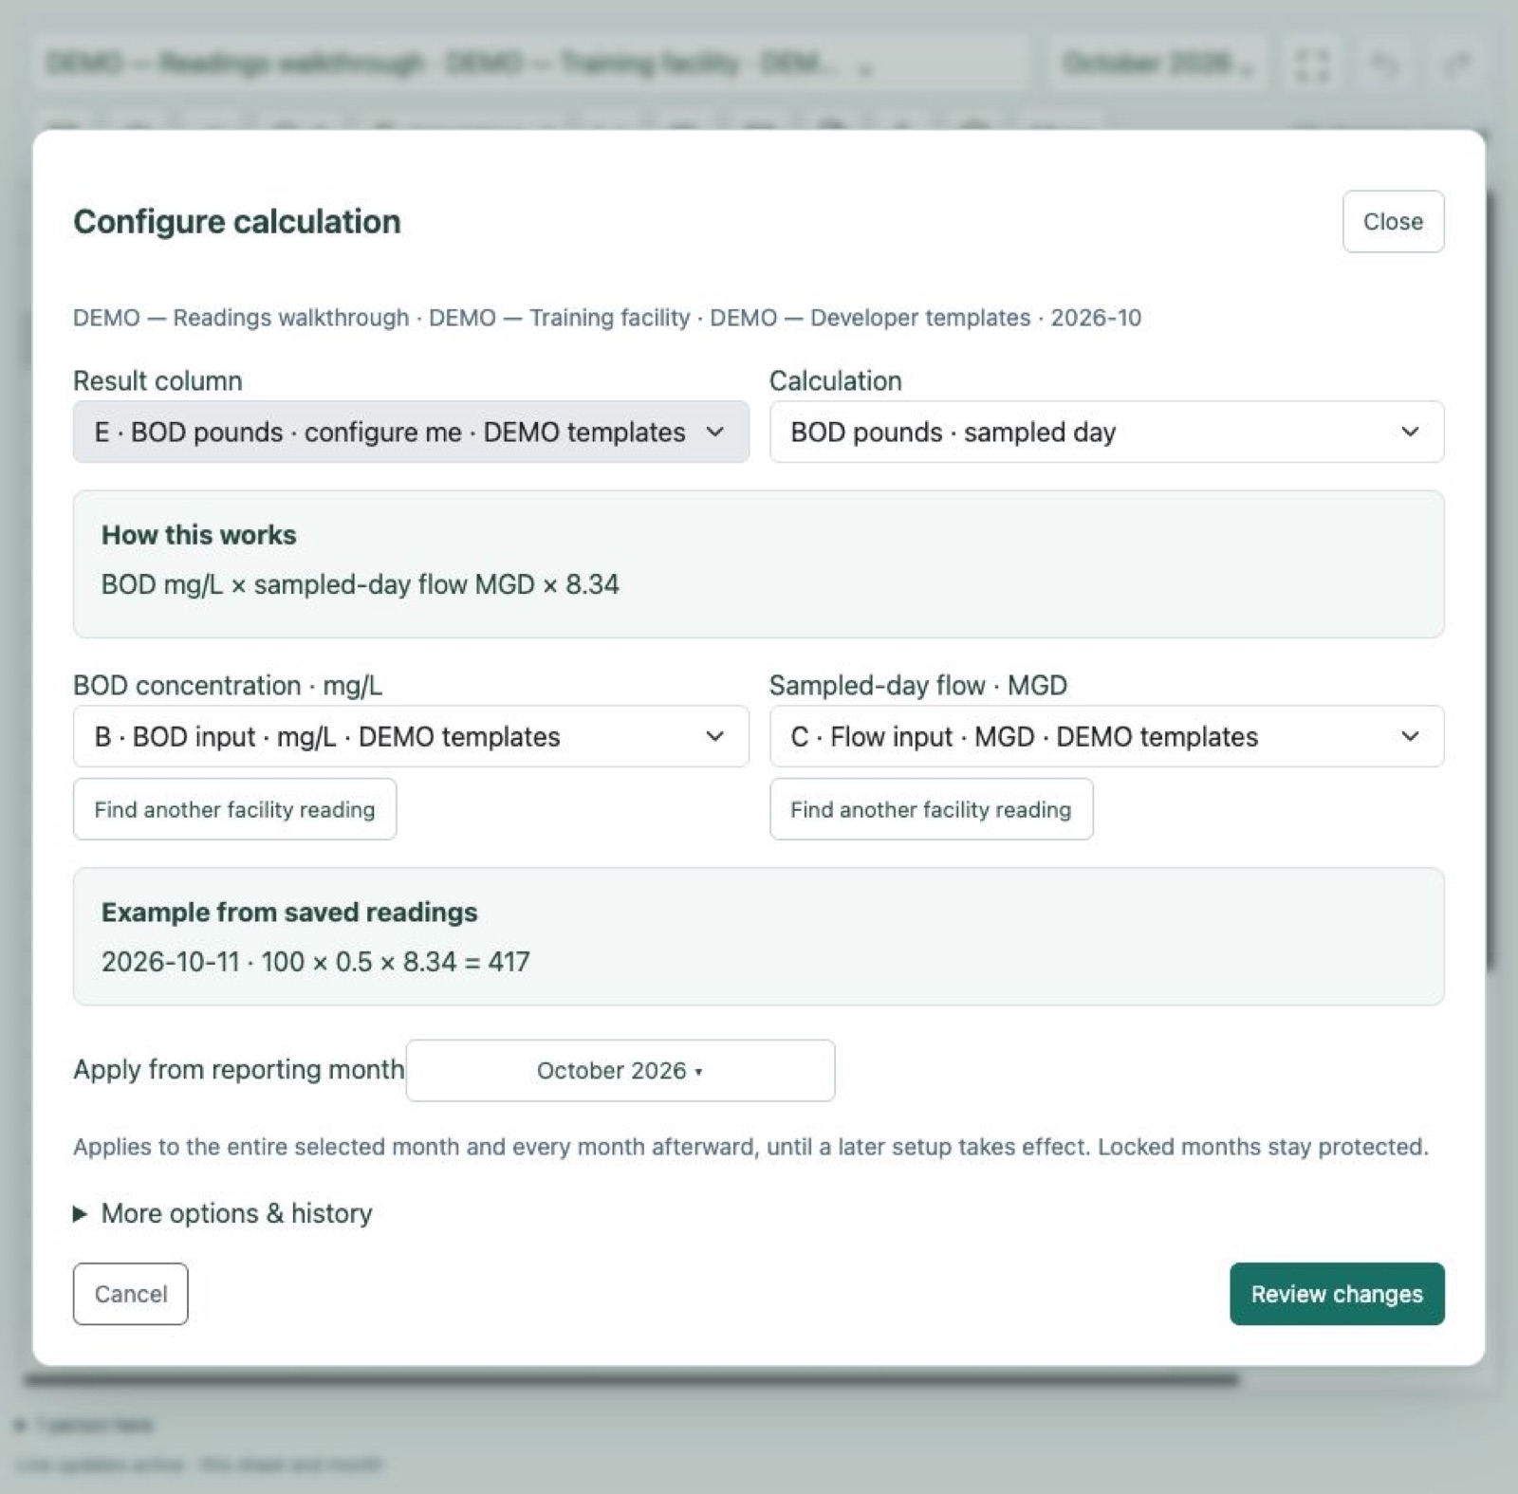Click the formula text BOD mg/L × sampled-day flow
The width and height of the screenshot is (1518, 1494).
(361, 584)
